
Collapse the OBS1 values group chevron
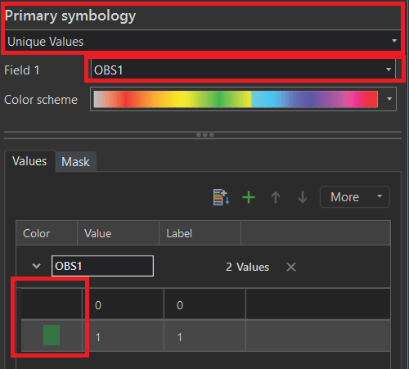pos(37,266)
